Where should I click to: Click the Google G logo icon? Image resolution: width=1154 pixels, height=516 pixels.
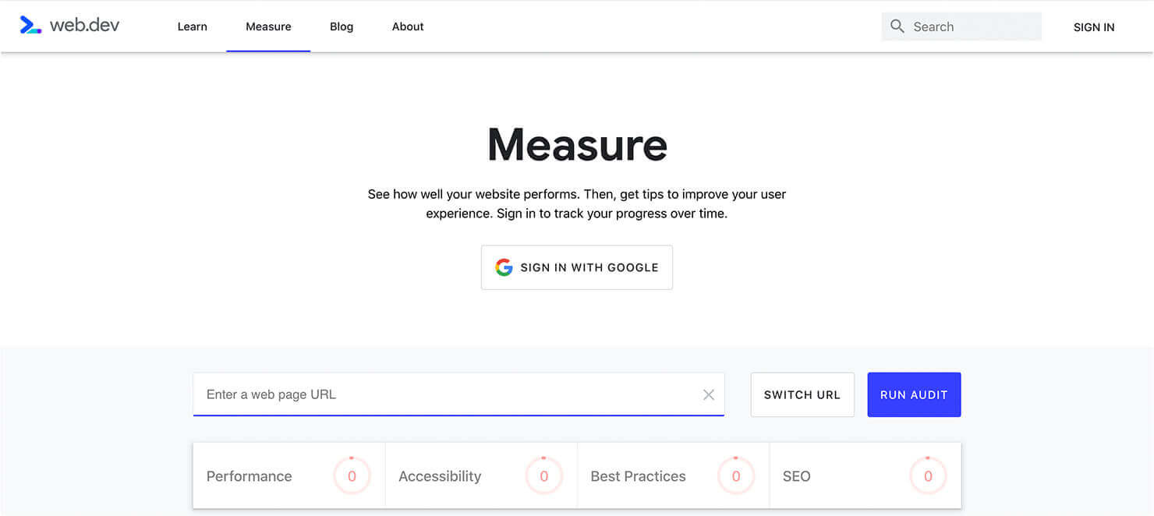click(504, 267)
